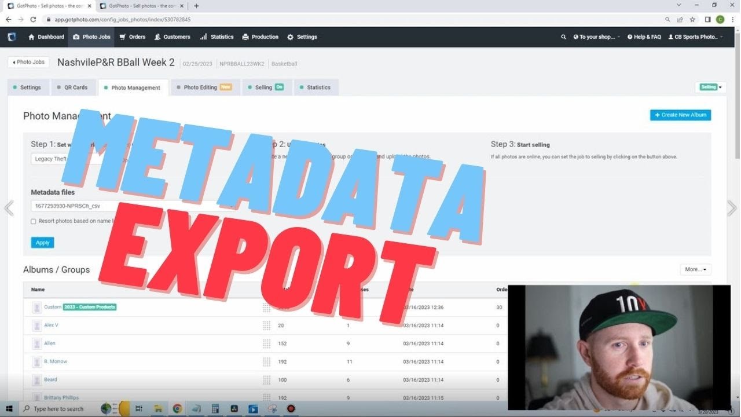Open the Beard album
The image size is (741, 417).
coord(50,379)
